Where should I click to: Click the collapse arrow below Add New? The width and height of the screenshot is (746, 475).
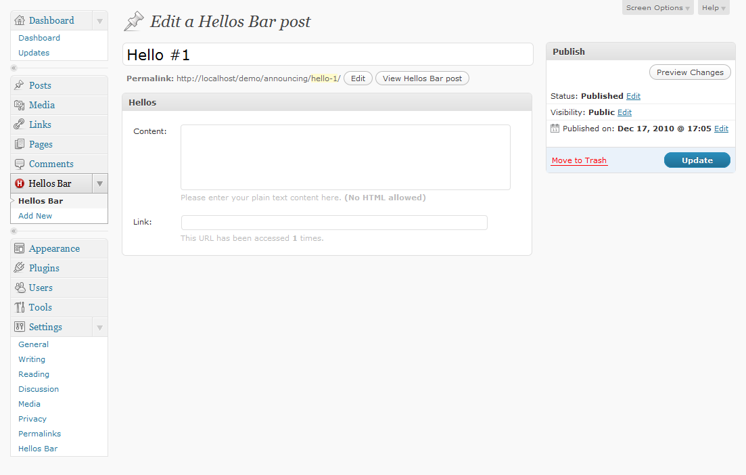click(x=14, y=231)
